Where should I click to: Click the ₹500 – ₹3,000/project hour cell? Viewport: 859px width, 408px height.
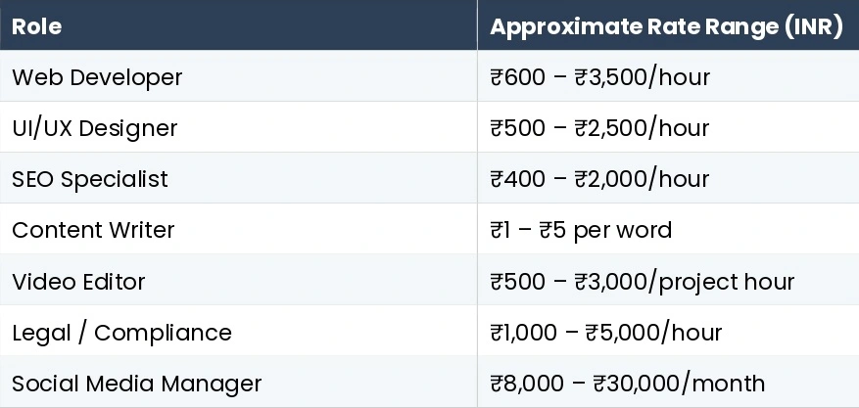pyautogui.click(x=642, y=282)
